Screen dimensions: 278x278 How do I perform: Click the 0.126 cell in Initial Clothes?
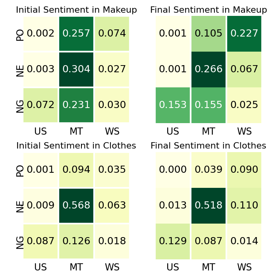point(76,241)
